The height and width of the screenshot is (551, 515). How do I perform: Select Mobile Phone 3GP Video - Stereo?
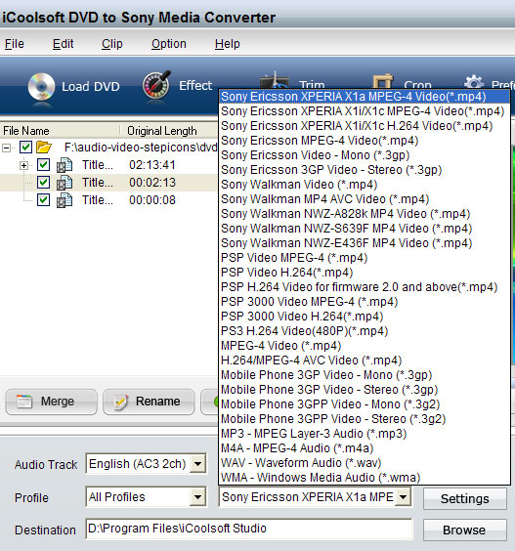(365, 390)
